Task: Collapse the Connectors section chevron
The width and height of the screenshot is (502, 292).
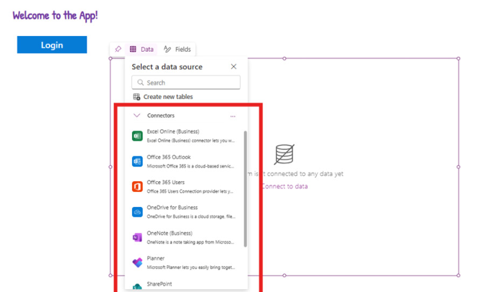Action: pos(137,115)
